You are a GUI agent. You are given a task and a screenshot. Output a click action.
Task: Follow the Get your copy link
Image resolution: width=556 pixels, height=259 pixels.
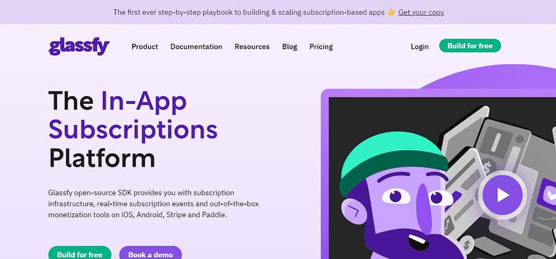(421, 12)
